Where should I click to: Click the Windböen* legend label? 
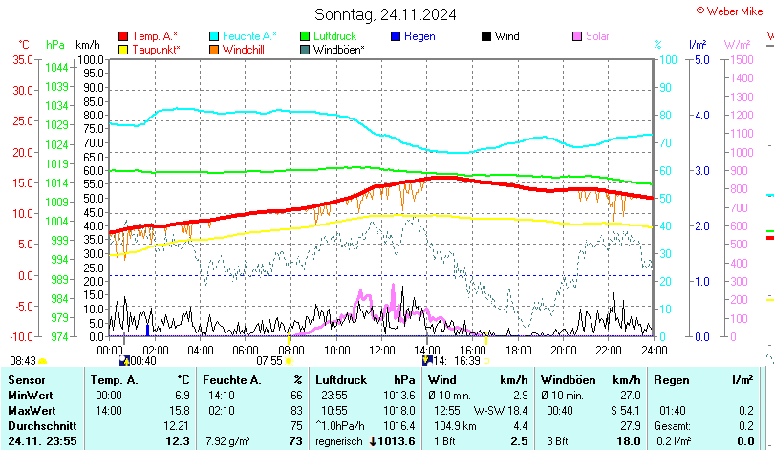click(339, 50)
